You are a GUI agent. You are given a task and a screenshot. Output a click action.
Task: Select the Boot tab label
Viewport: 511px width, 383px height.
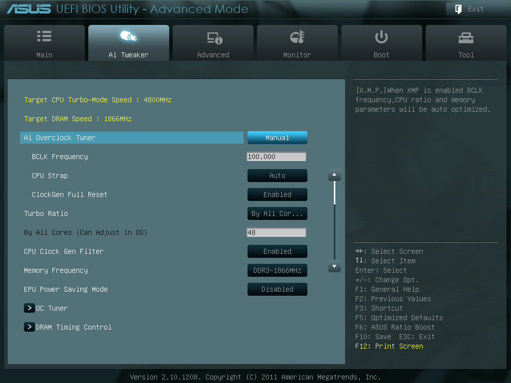point(381,55)
